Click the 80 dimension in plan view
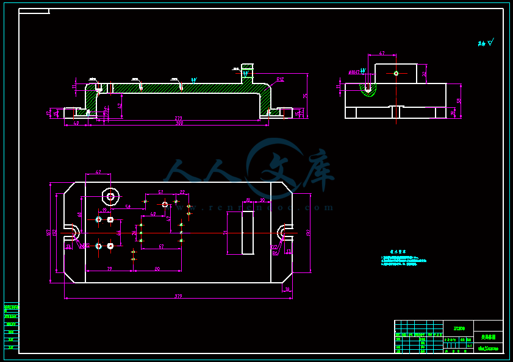513x362 pixels. point(157,269)
